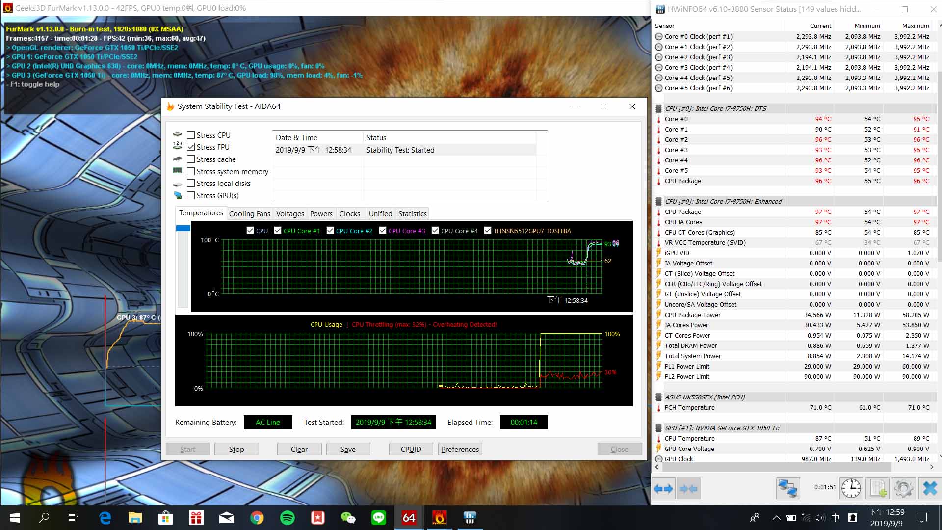Screen dimensions: 942x530
Task: Toggle CPU Core #1 graph checkbox
Action: coord(278,230)
